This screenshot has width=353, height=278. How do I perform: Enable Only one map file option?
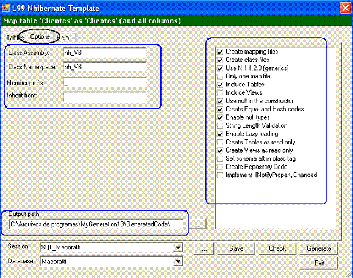[x=220, y=77]
